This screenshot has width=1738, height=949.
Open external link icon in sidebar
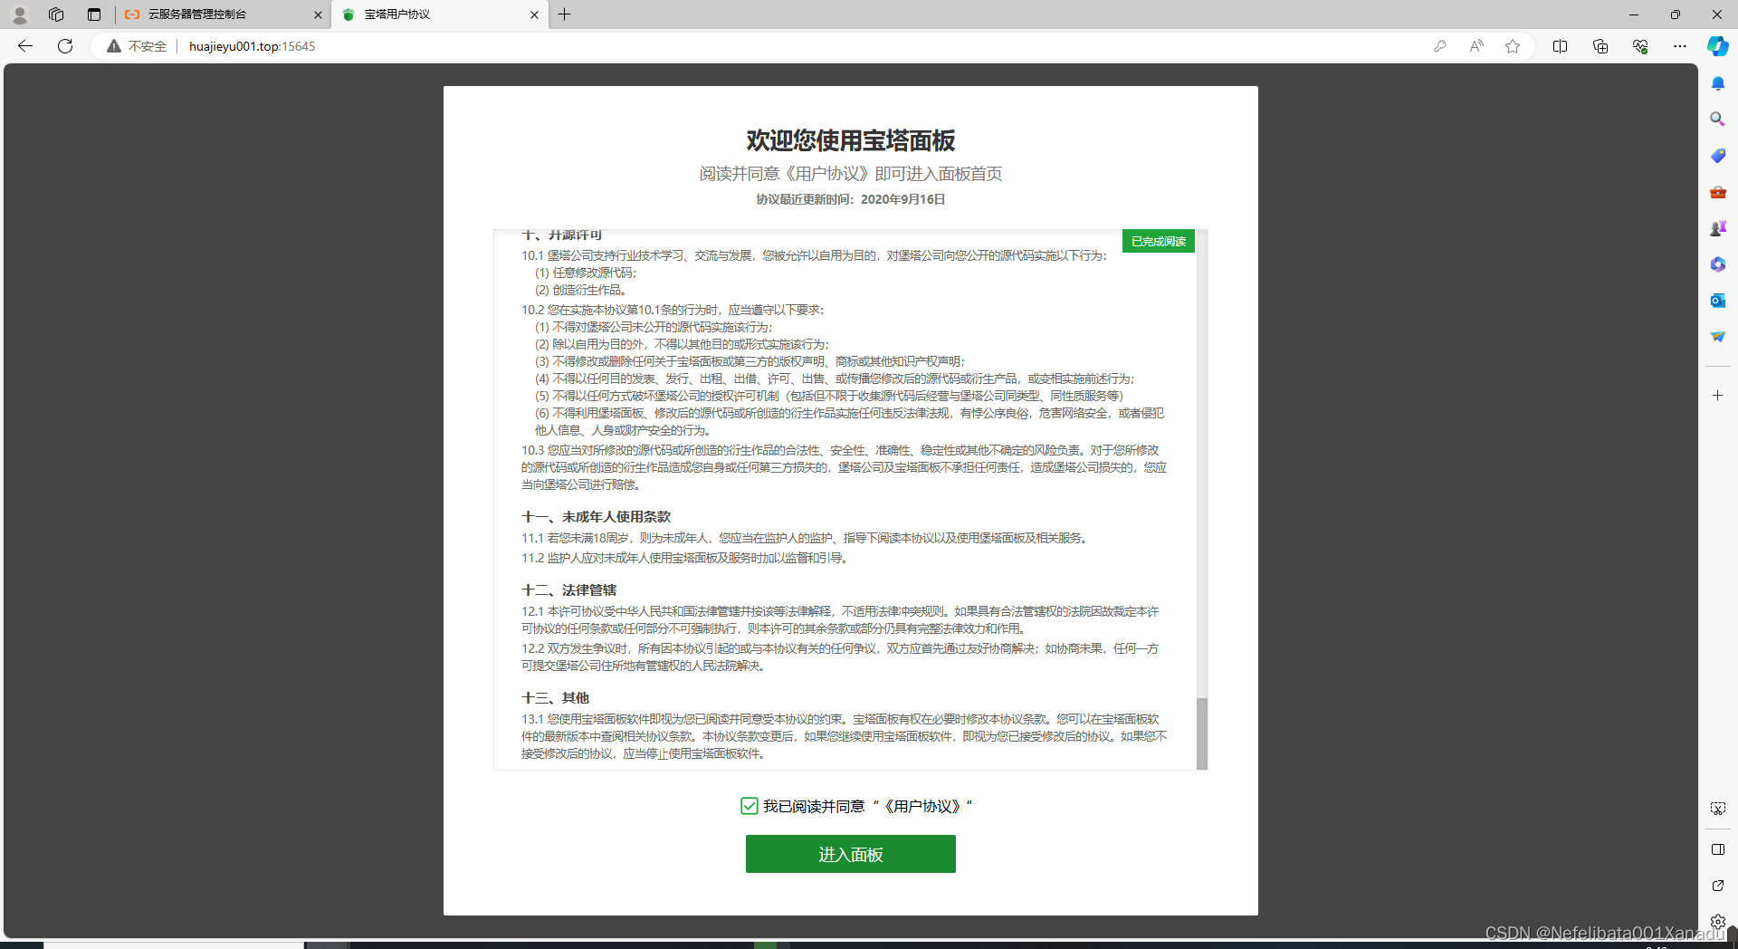(x=1717, y=886)
